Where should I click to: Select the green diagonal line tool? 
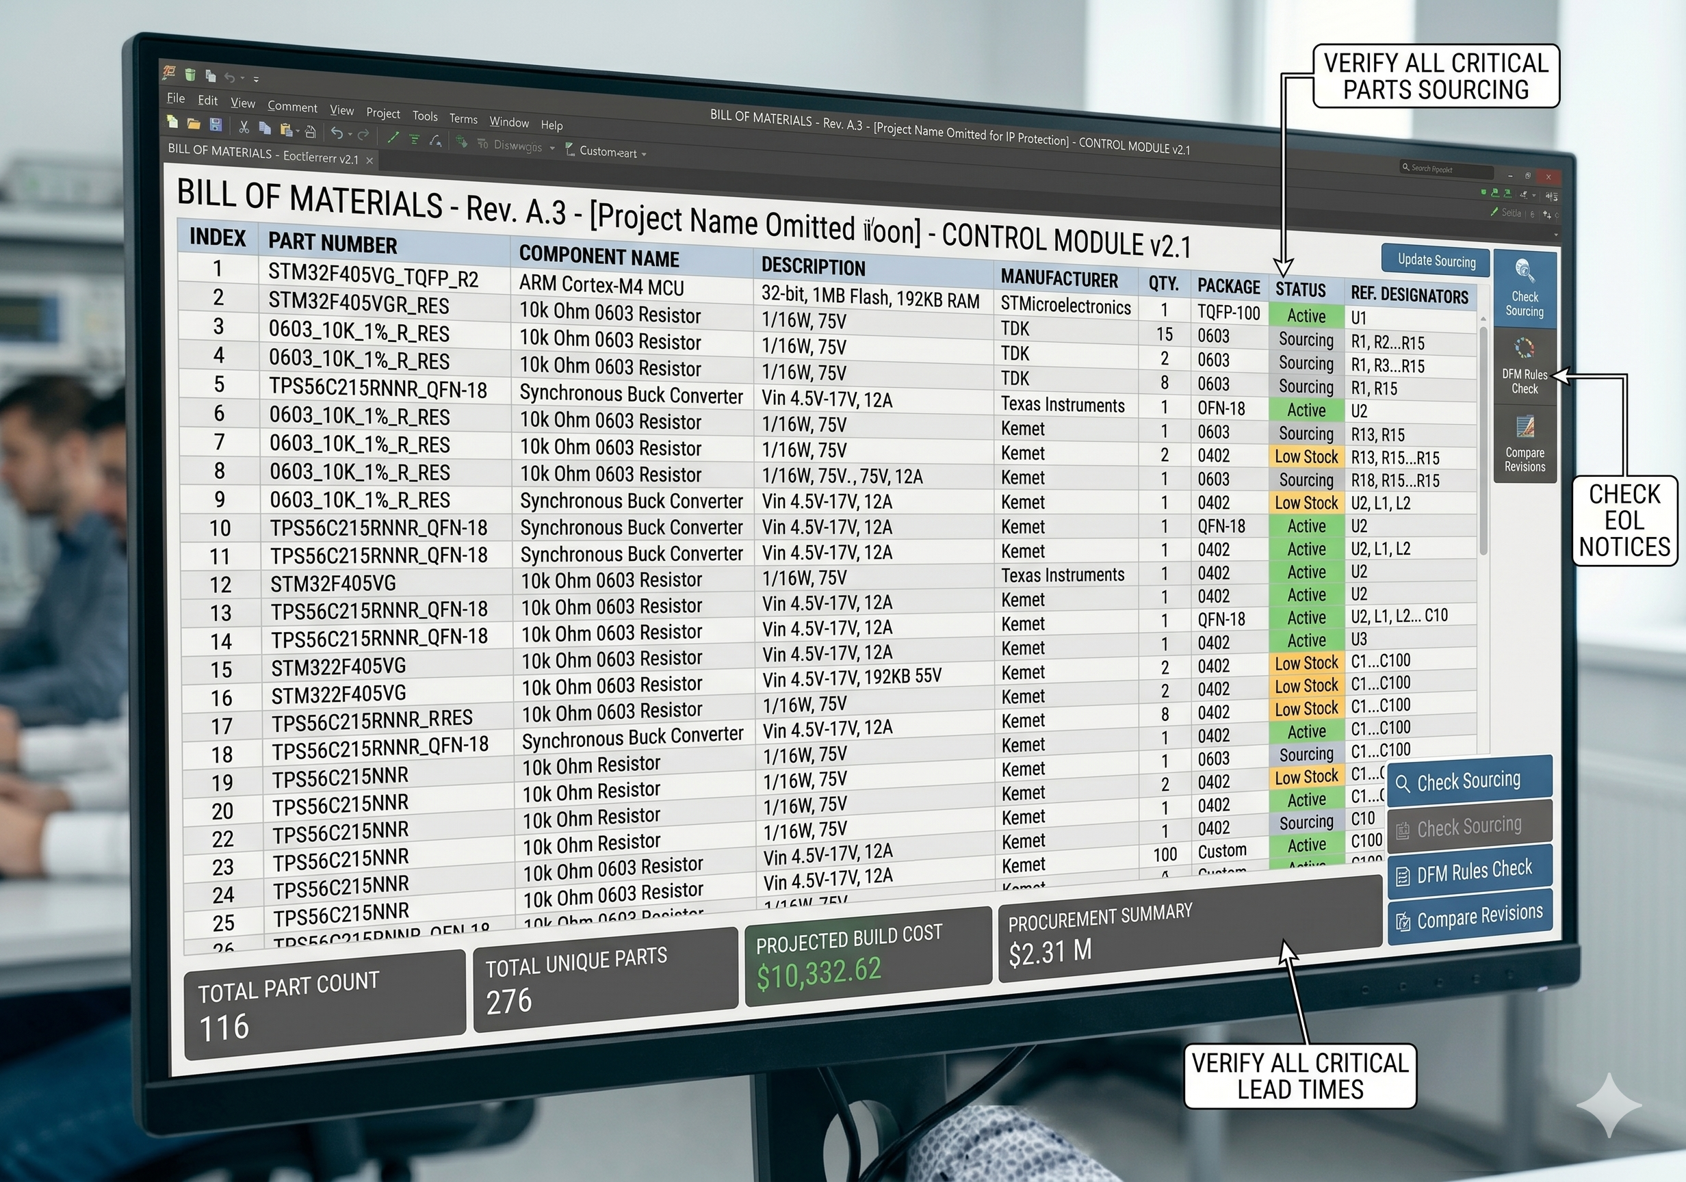393,137
